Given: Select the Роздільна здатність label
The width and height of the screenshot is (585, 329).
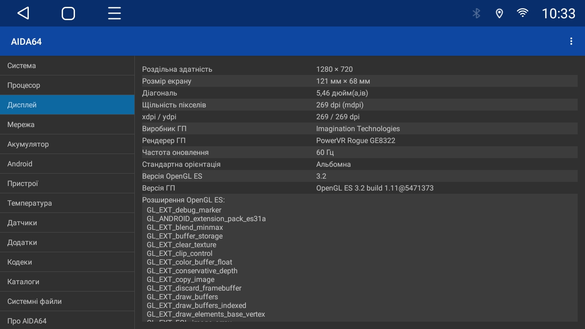Looking at the screenshot, I should (177, 69).
